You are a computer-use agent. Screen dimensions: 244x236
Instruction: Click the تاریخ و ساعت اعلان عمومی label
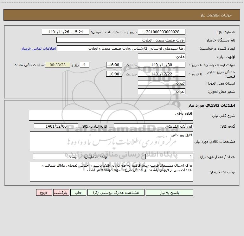coord(114,32)
